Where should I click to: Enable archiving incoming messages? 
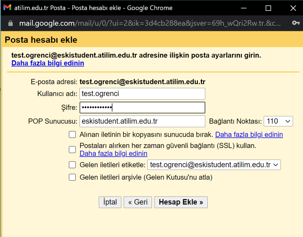tap(72, 177)
